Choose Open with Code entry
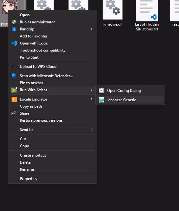The width and height of the screenshot is (179, 211). coord(53,43)
